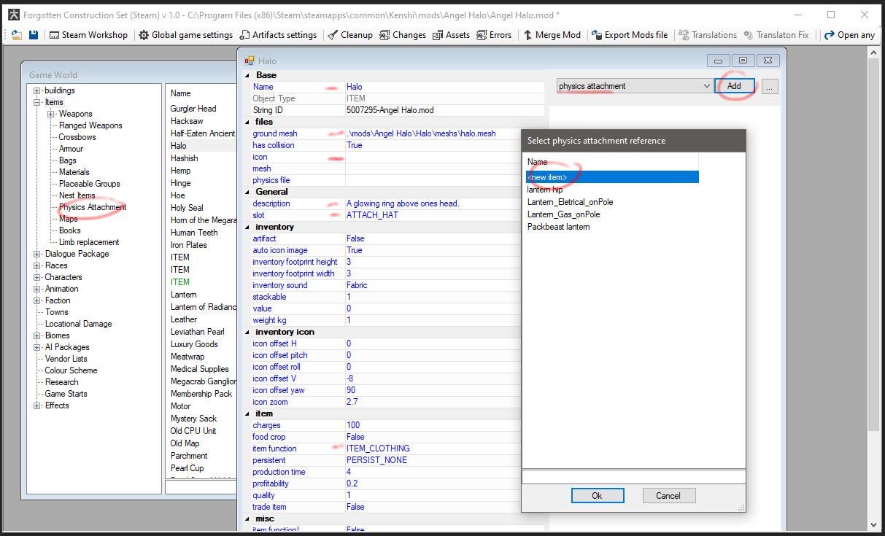The width and height of the screenshot is (885, 536).
Task: Open the Assets window
Action: [x=452, y=35]
